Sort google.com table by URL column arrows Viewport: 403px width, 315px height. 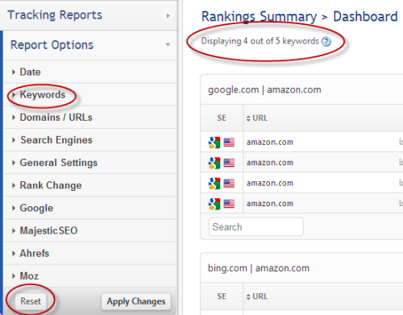point(248,118)
